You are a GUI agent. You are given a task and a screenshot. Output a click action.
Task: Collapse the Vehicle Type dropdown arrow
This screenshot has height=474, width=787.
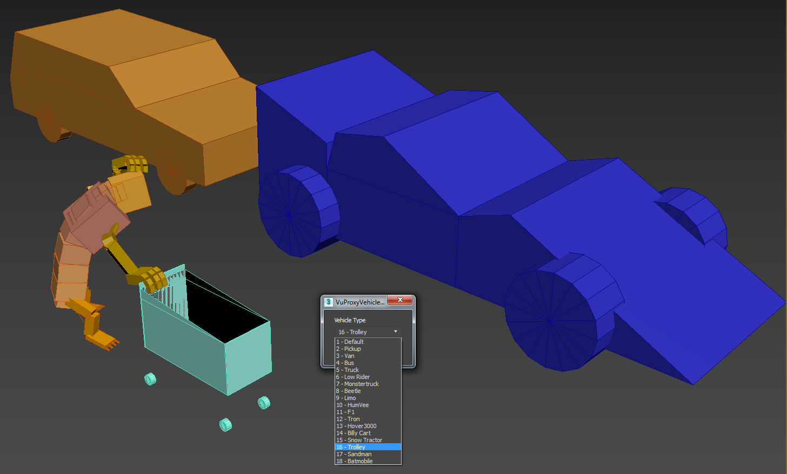click(x=396, y=331)
